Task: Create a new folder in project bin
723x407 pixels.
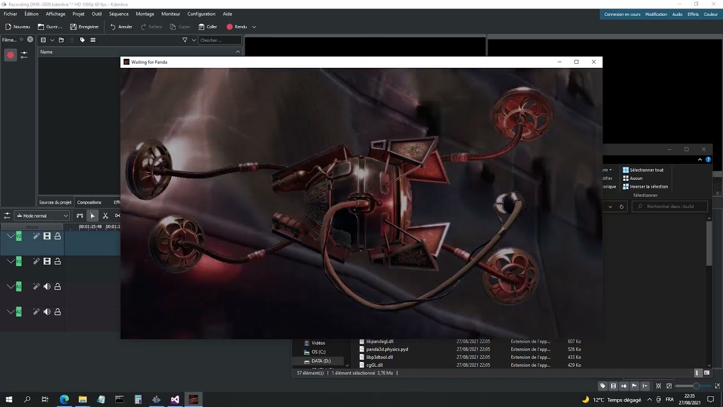Action: [61, 40]
